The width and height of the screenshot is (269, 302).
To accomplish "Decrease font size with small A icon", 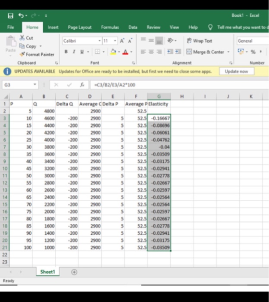I will click(130, 41).
